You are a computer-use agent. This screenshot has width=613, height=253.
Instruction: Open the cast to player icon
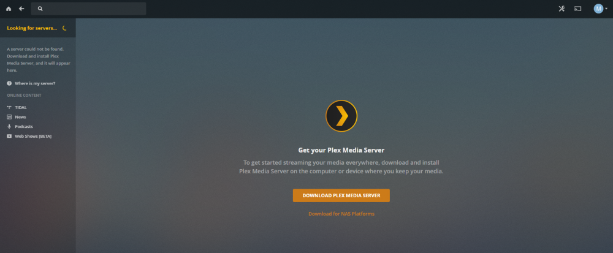coord(578,9)
